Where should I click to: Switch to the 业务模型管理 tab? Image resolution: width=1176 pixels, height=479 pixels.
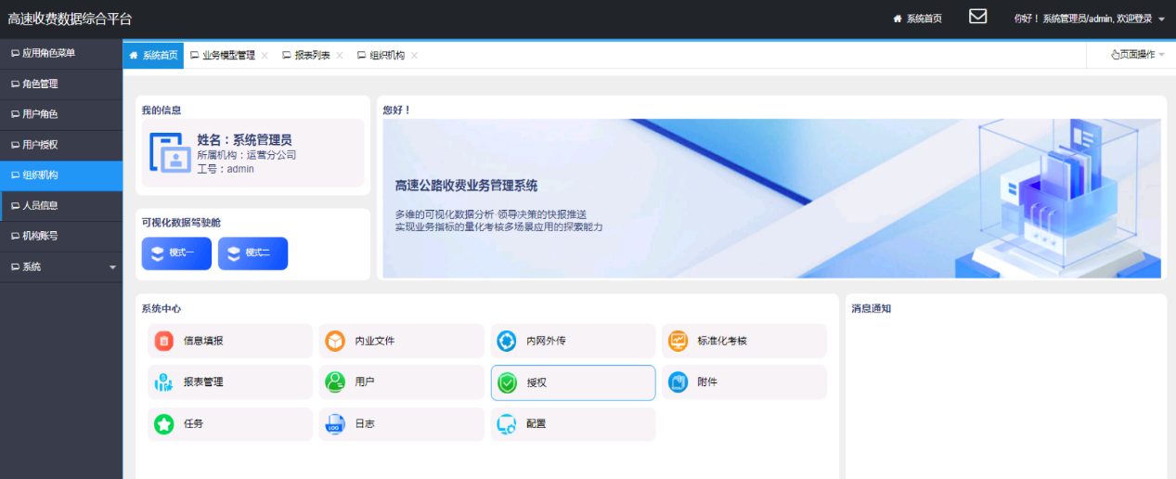(x=227, y=56)
